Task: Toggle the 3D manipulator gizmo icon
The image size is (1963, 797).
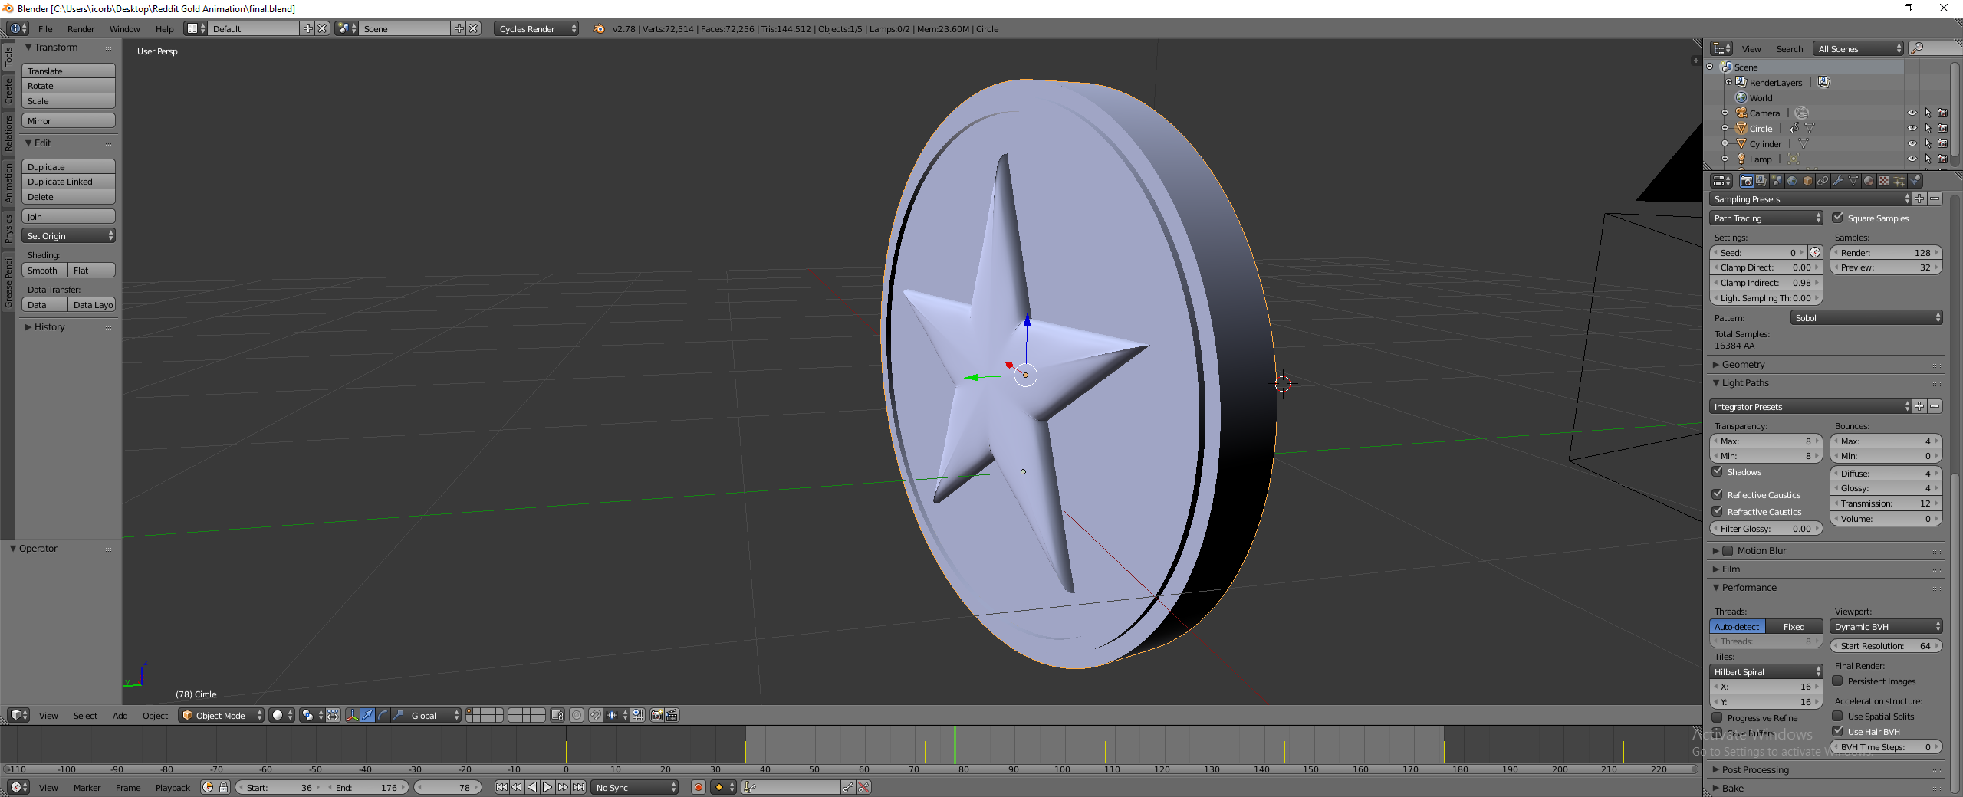Action: pyautogui.click(x=352, y=715)
